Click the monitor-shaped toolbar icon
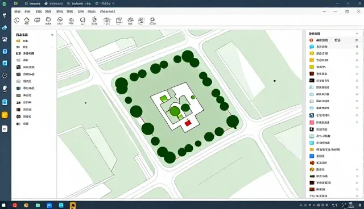364x209 pixels. pos(119,20)
